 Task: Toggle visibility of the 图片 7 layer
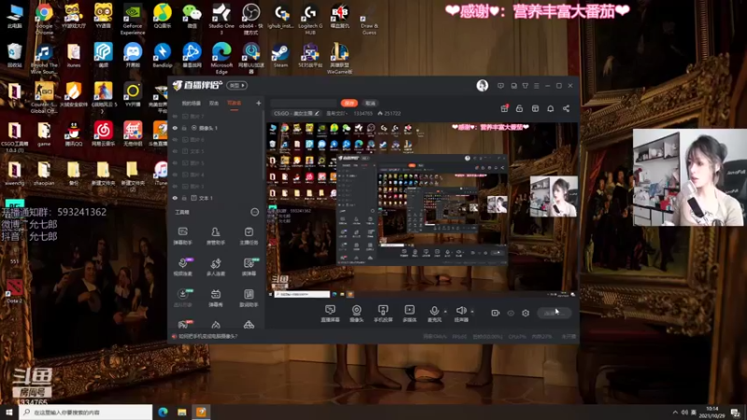(175, 116)
